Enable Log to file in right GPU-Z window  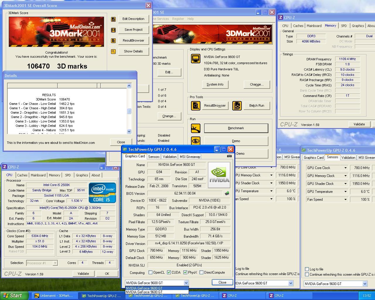(x=307, y=269)
